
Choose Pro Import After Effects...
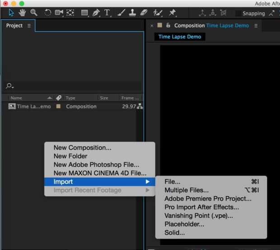[211, 207]
